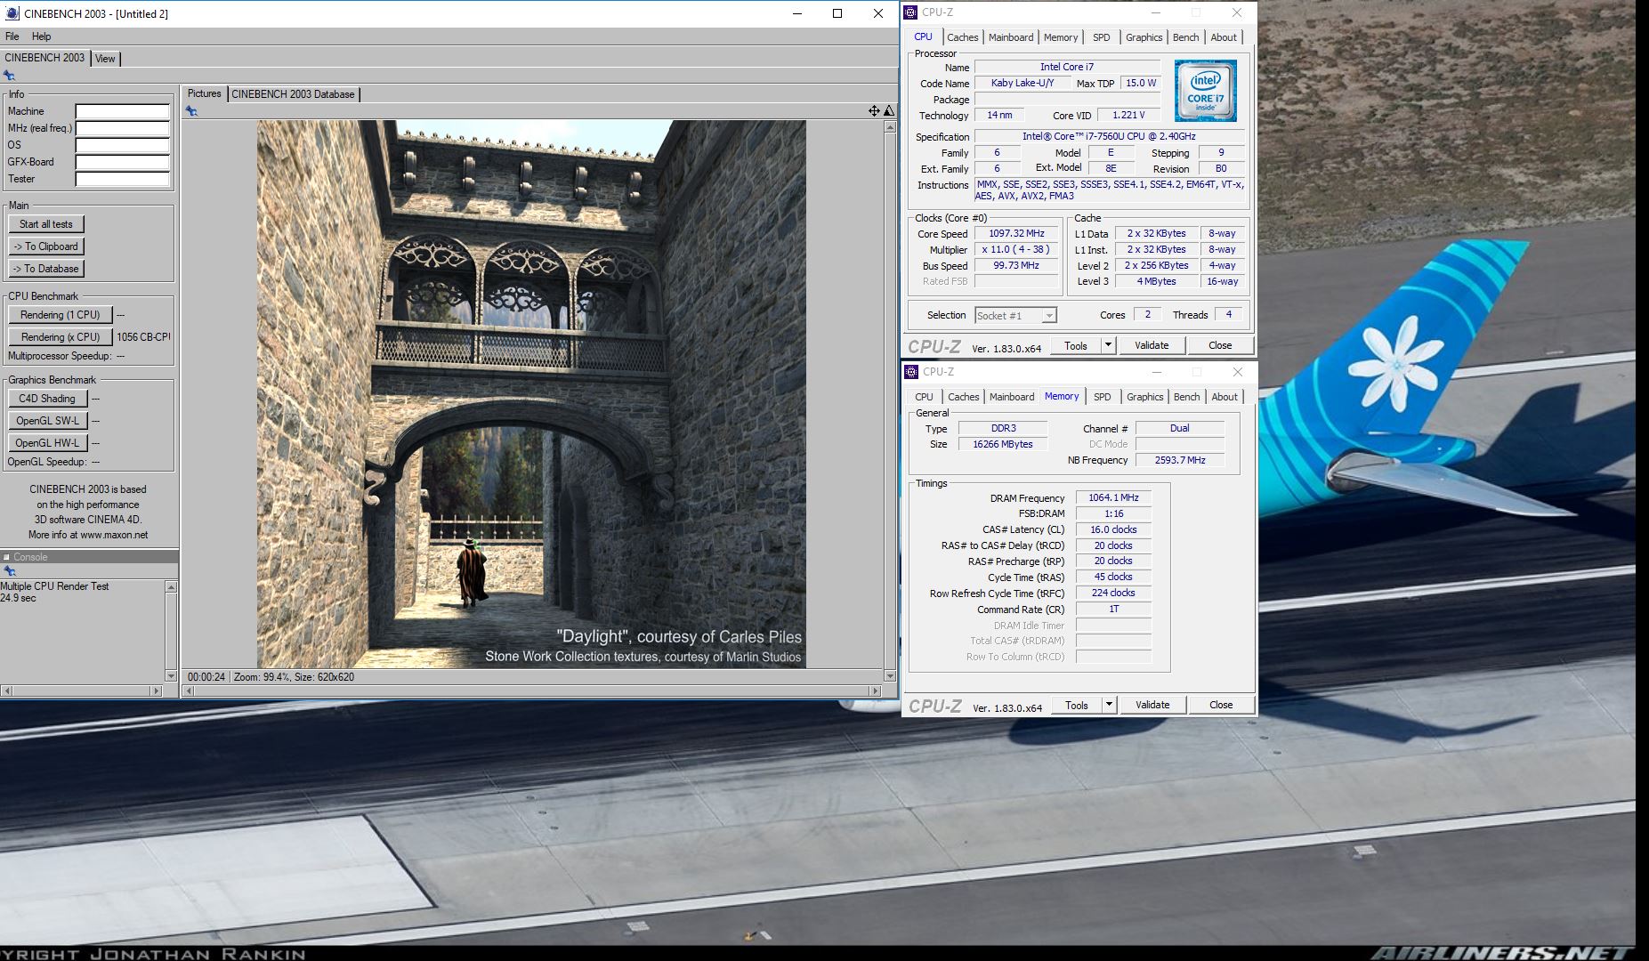Click Tools button in lower CPU-Z window
1649x961 pixels.
[1077, 705]
